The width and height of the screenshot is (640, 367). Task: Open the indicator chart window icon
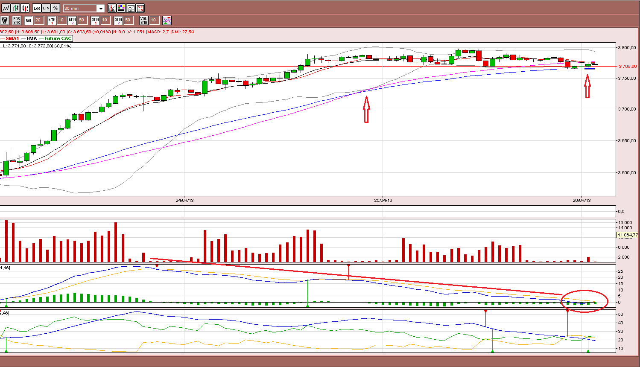131,8
